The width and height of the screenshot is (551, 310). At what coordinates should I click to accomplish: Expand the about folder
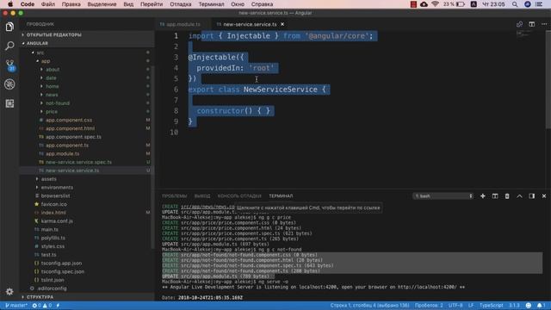(53, 70)
